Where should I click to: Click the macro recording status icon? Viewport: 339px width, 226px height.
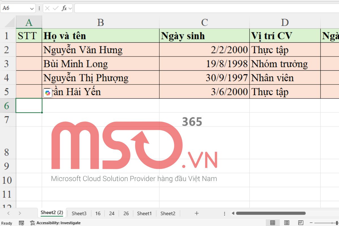(x=21, y=223)
